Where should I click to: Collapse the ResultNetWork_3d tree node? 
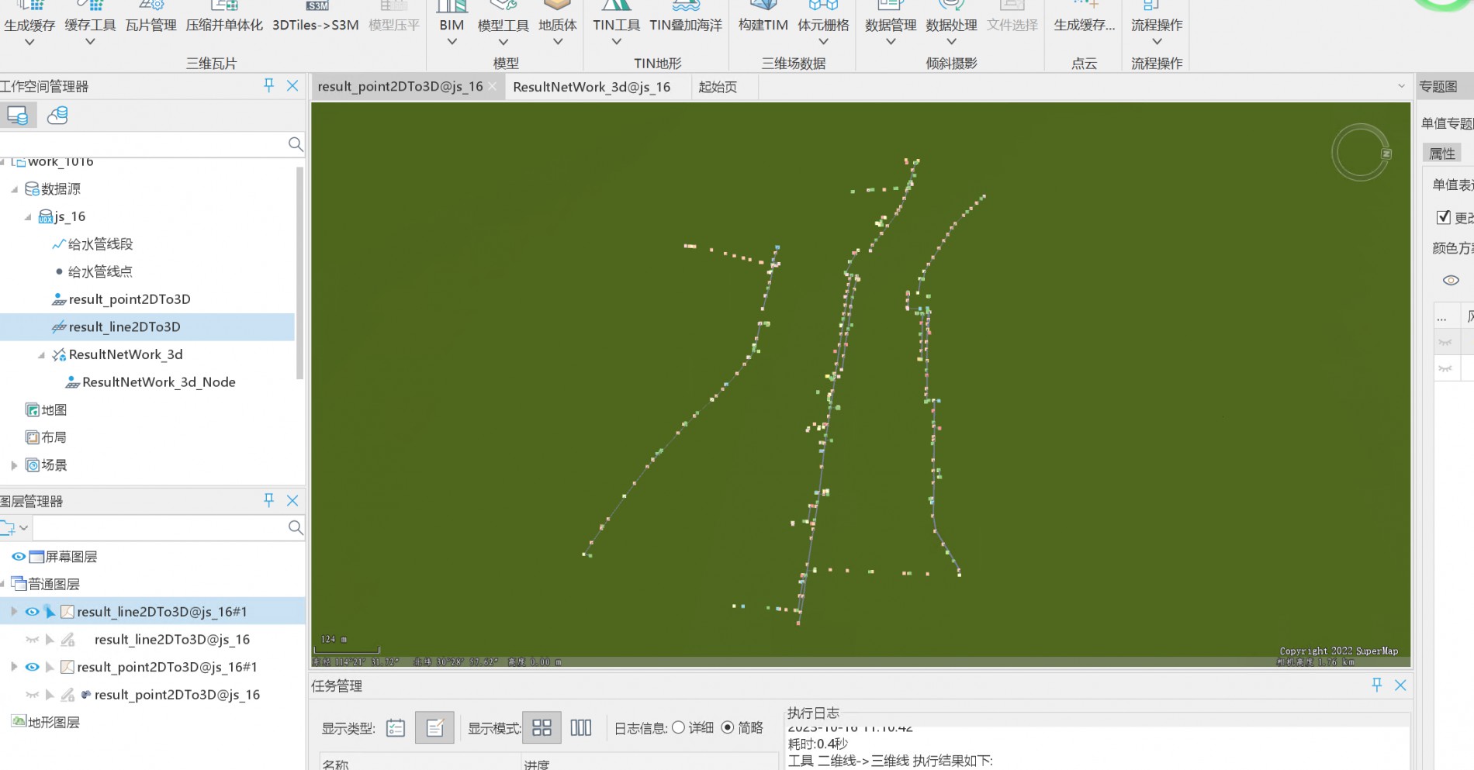click(x=41, y=354)
